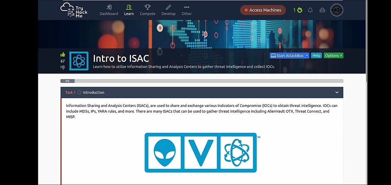Upvote the room with thumbs up
Image resolution: width=391 pixels, height=185 pixels.
pos(63,55)
